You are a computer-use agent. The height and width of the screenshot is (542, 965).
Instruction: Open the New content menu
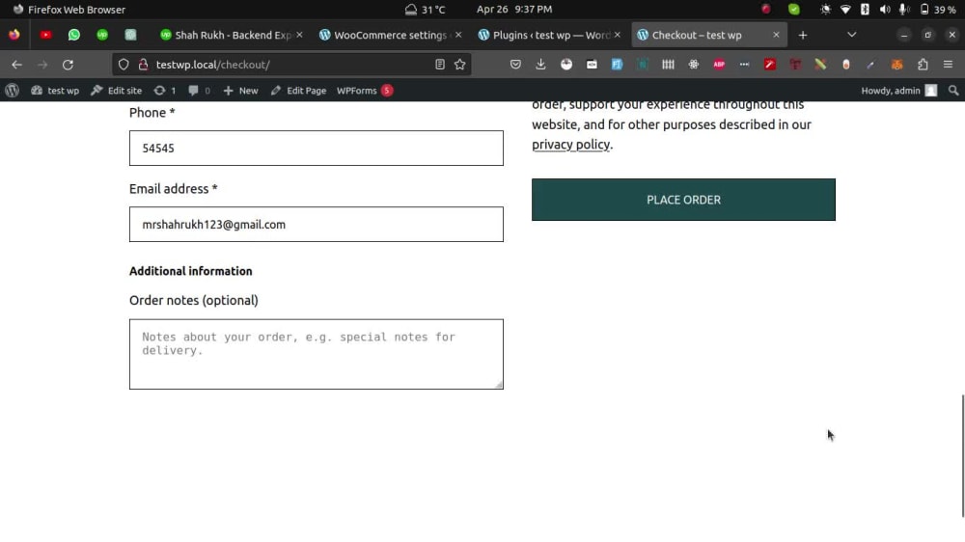(x=240, y=91)
